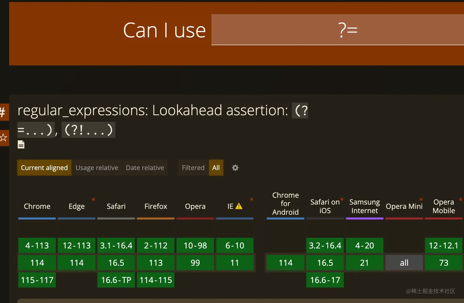Select Edge versions 12-113 cell
Viewport: 464px width, 303px height.
[77, 246]
